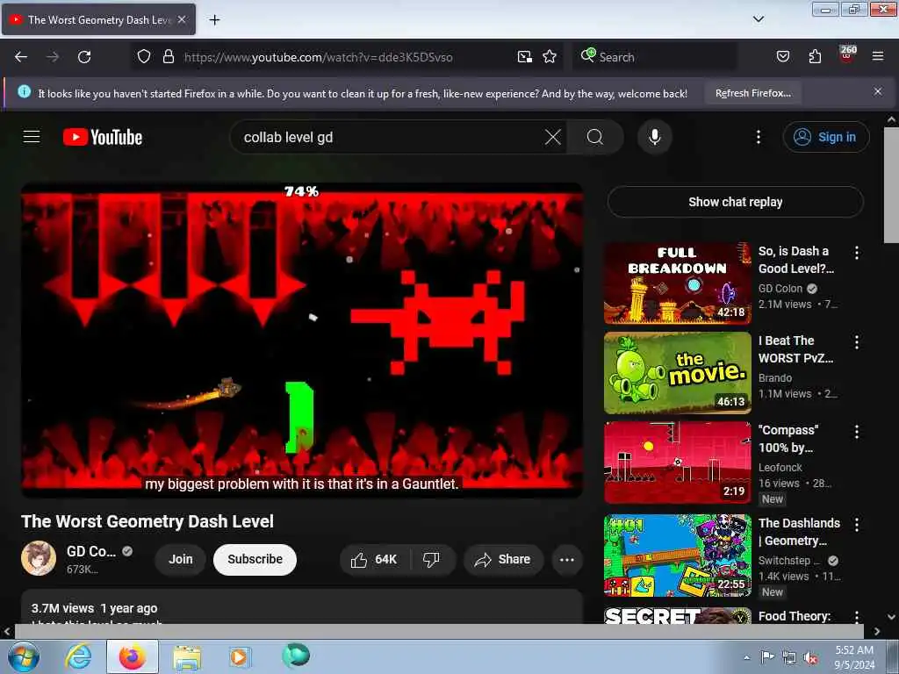The image size is (899, 674).
Task: Click the horizontal scrollbar at bottom
Action: (439, 631)
